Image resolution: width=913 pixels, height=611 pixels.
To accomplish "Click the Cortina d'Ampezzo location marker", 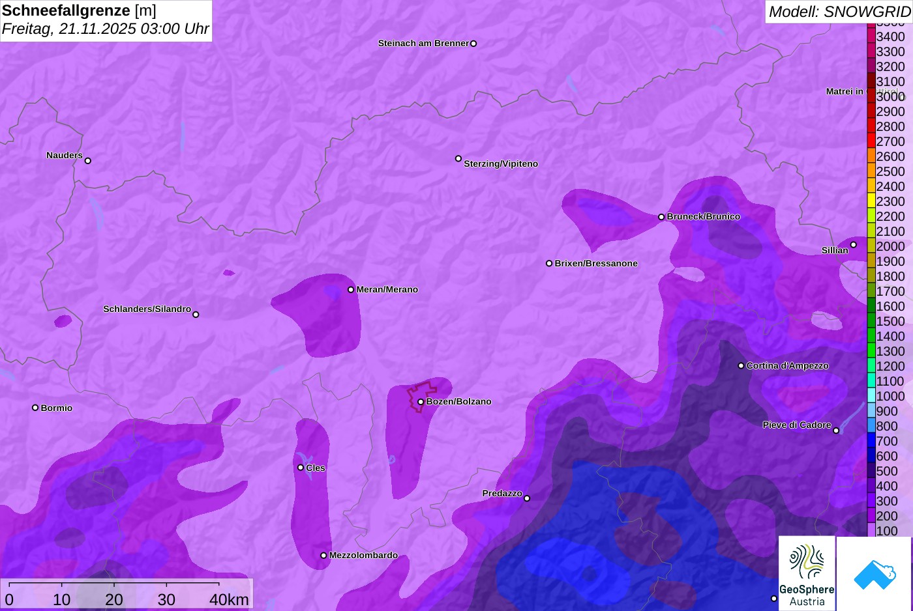I will 741,366.
